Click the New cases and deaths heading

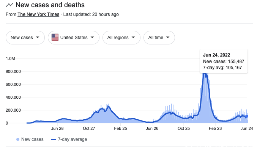[x=50, y=5]
